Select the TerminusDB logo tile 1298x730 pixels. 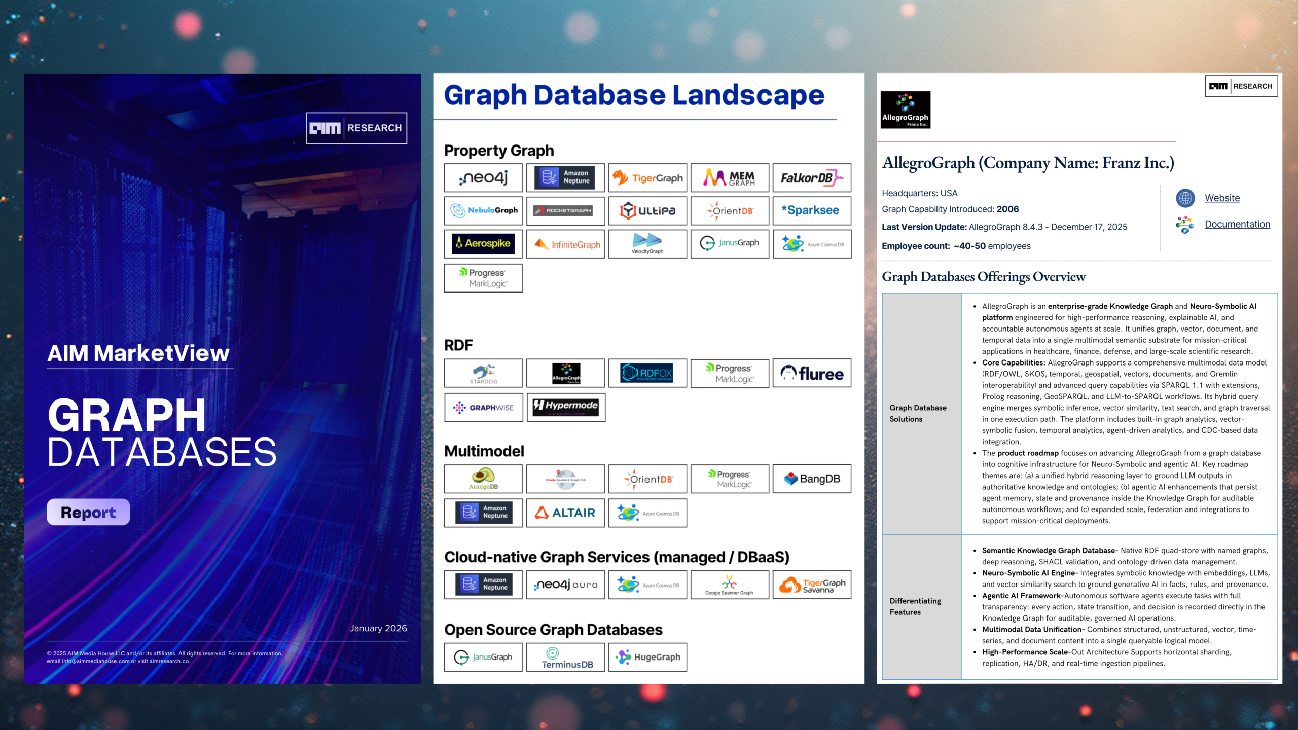tap(565, 658)
